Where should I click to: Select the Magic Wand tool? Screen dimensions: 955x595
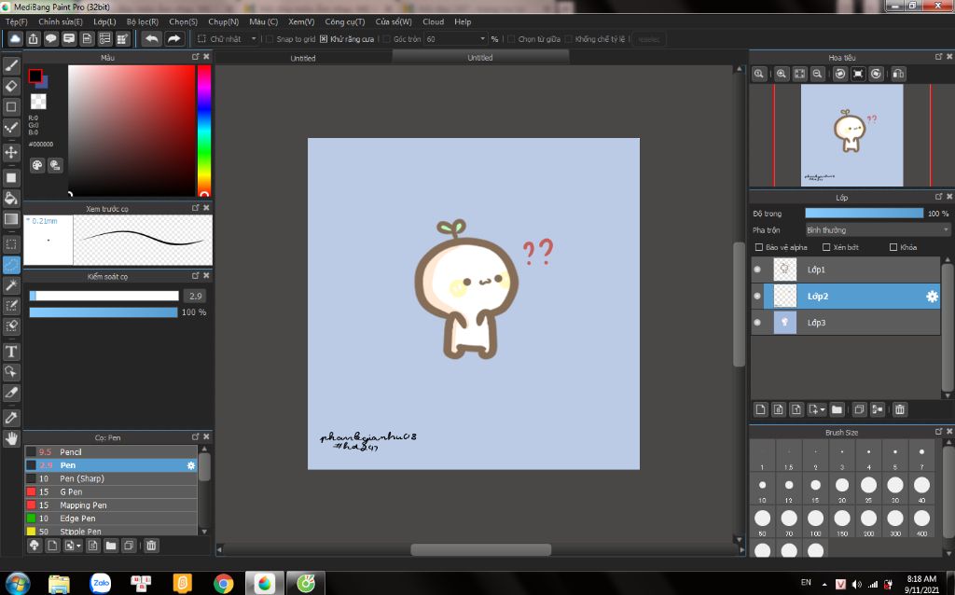pos(11,285)
